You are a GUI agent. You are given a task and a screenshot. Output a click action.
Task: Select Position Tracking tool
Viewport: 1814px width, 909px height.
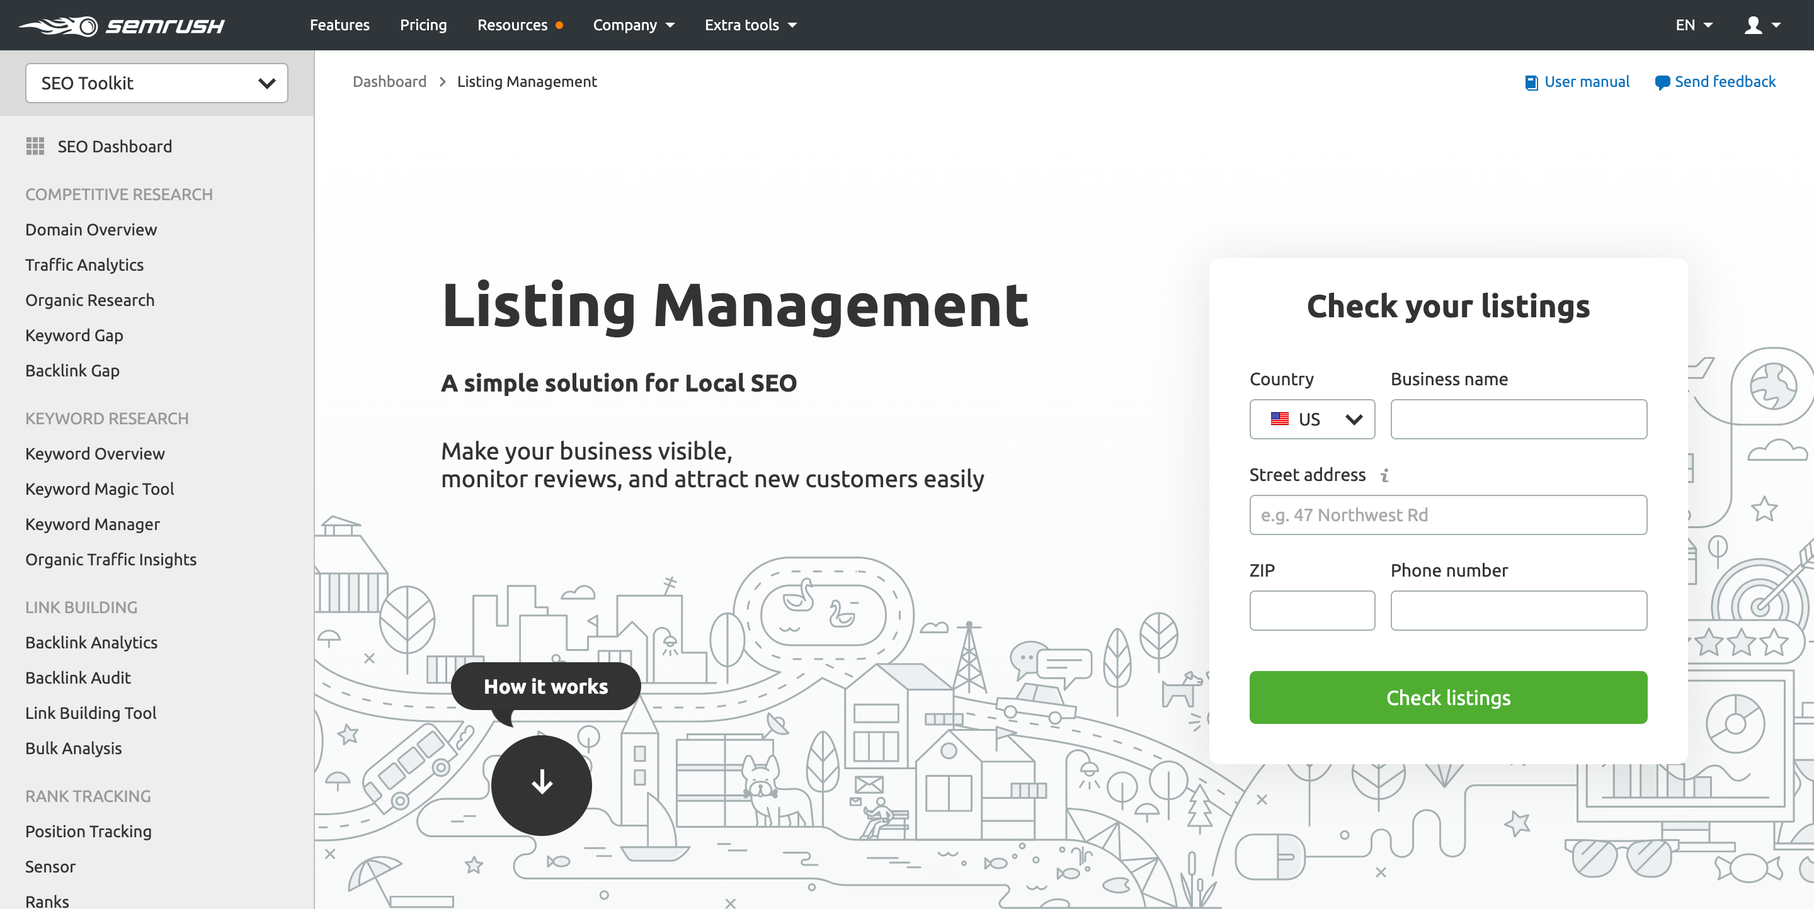pos(88,832)
